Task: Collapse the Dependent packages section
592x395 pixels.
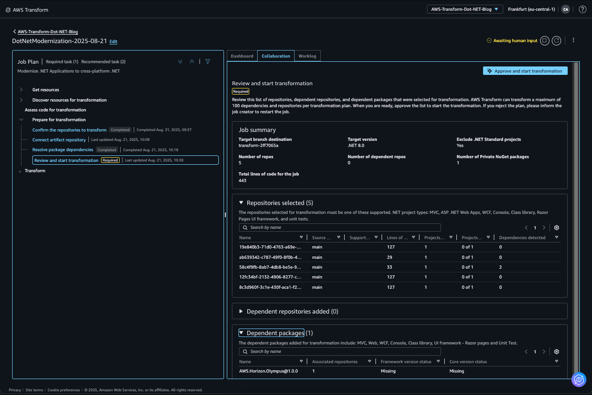Action: (x=242, y=332)
